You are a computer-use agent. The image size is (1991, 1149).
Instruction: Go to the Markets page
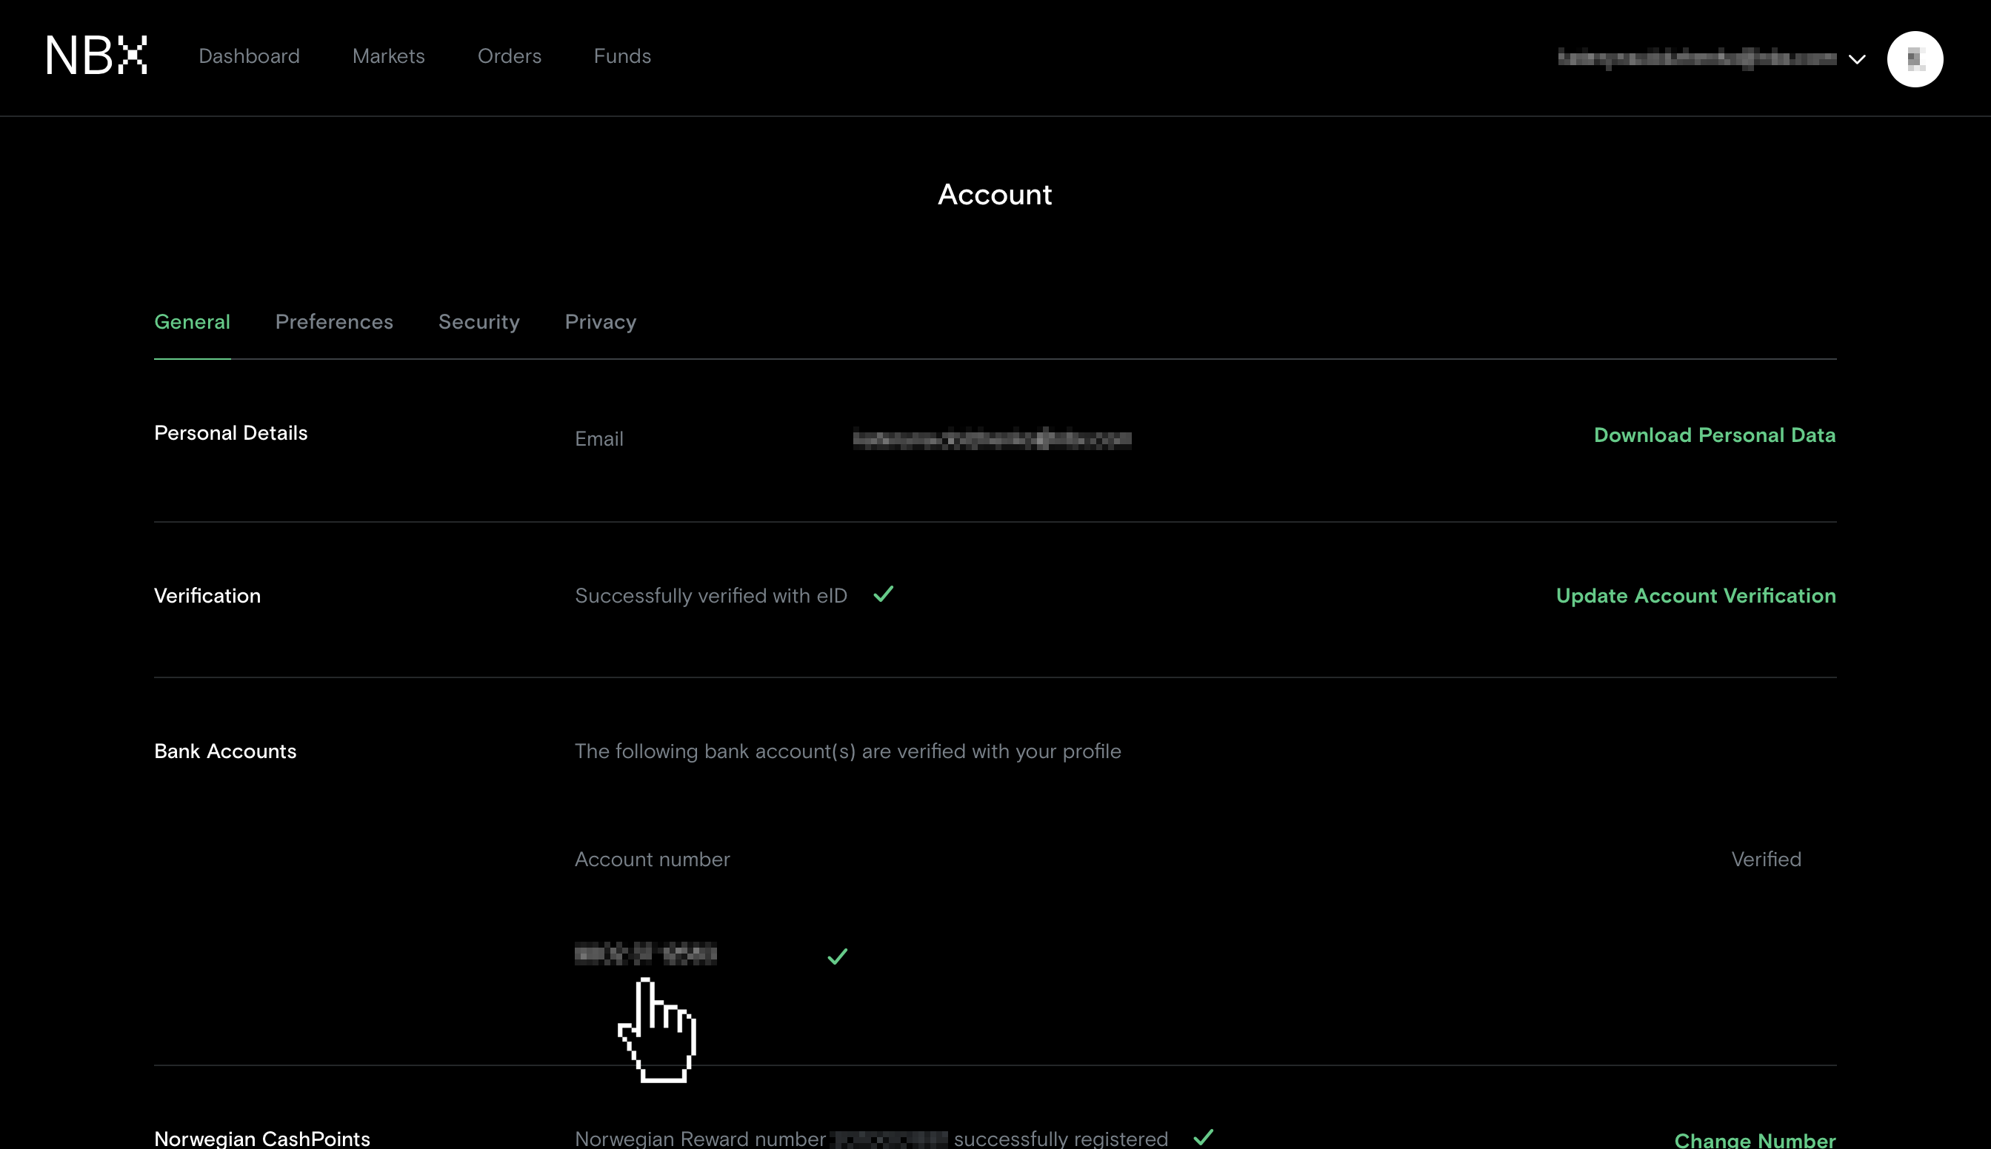tap(388, 56)
